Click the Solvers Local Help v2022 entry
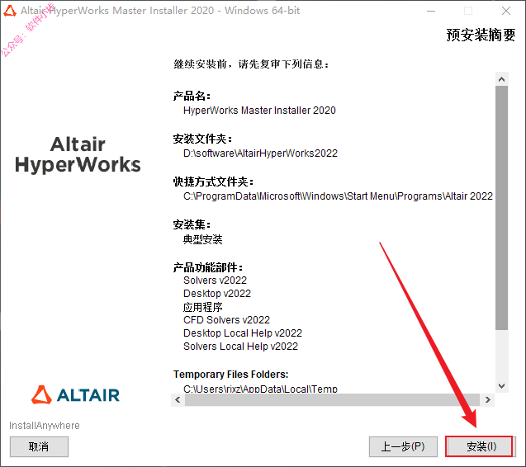 pos(240,347)
